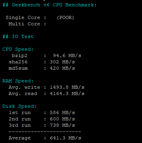The height and width of the screenshot is (143, 142).
Task: Click the Avg. read label text
Action: pos(23,93)
